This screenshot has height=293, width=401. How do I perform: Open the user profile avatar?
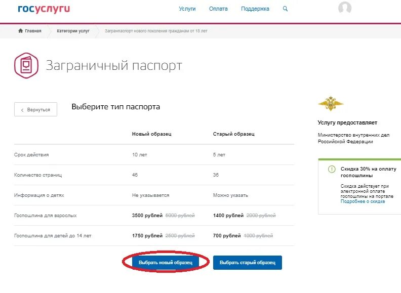pyautogui.click(x=345, y=8)
